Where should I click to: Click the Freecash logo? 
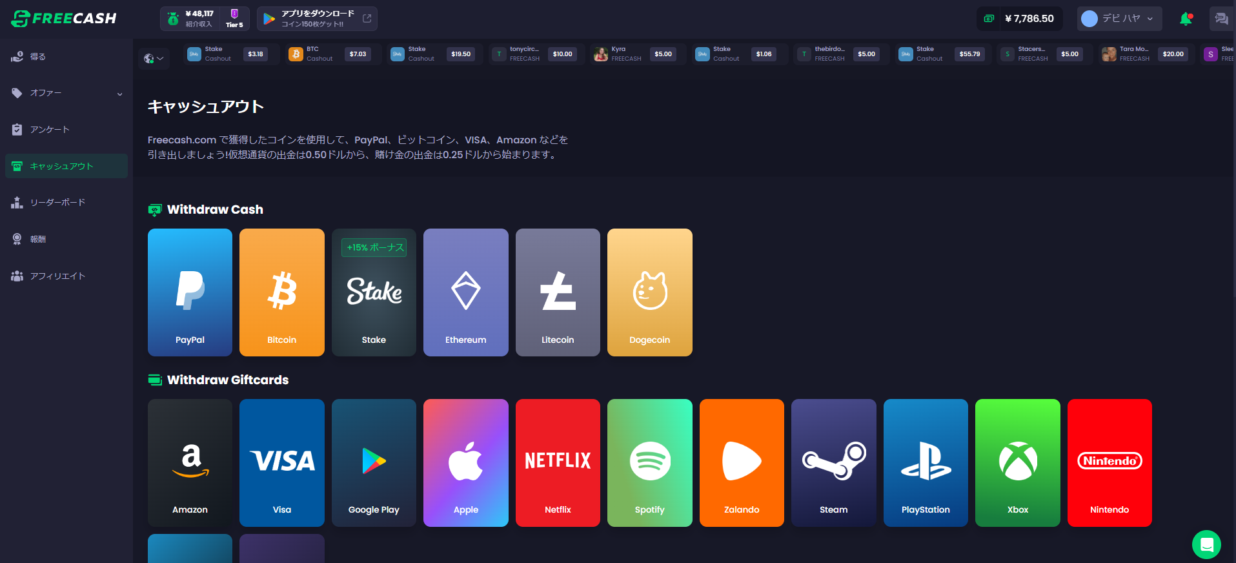[64, 19]
